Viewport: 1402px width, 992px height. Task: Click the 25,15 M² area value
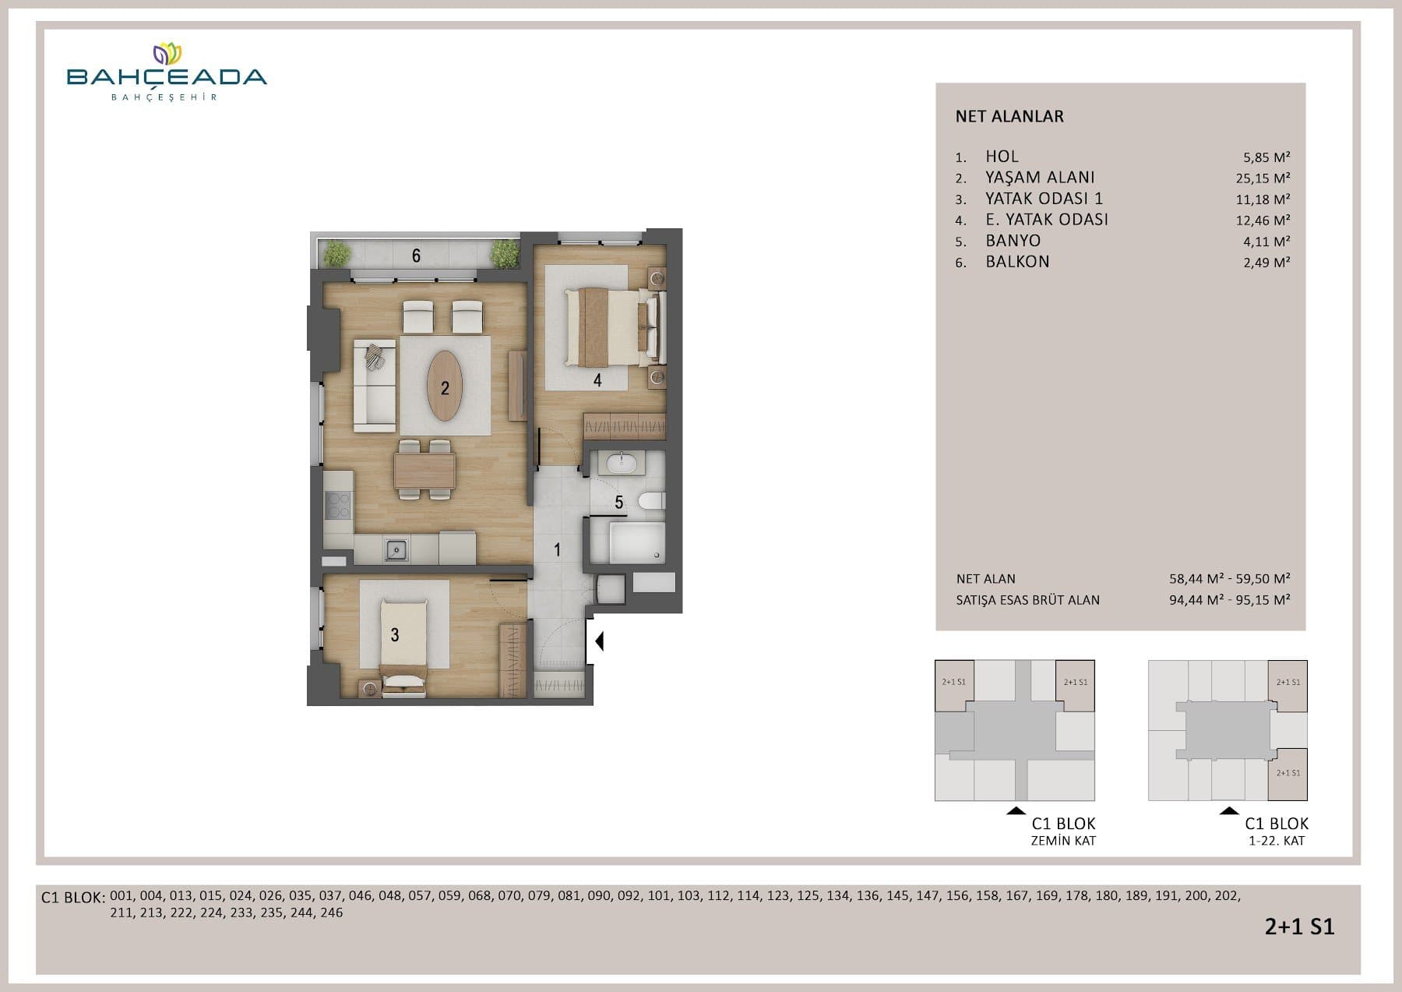coord(1263,178)
